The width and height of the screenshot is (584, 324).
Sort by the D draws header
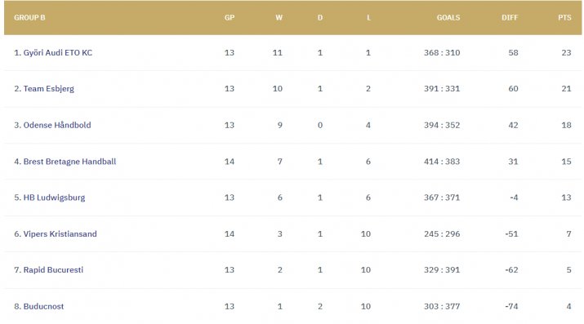pos(320,17)
